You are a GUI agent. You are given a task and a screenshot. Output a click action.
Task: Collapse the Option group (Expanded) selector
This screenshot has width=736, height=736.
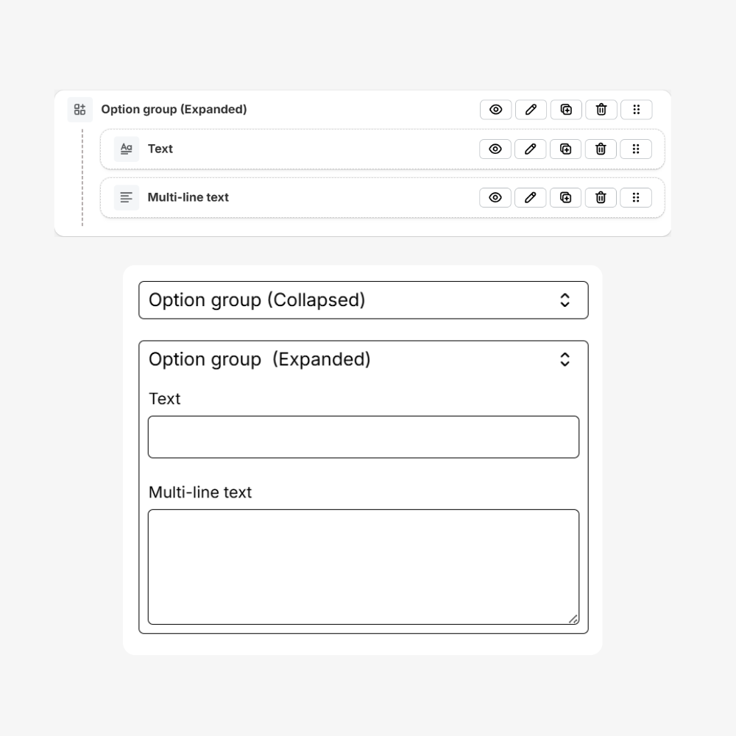click(565, 359)
